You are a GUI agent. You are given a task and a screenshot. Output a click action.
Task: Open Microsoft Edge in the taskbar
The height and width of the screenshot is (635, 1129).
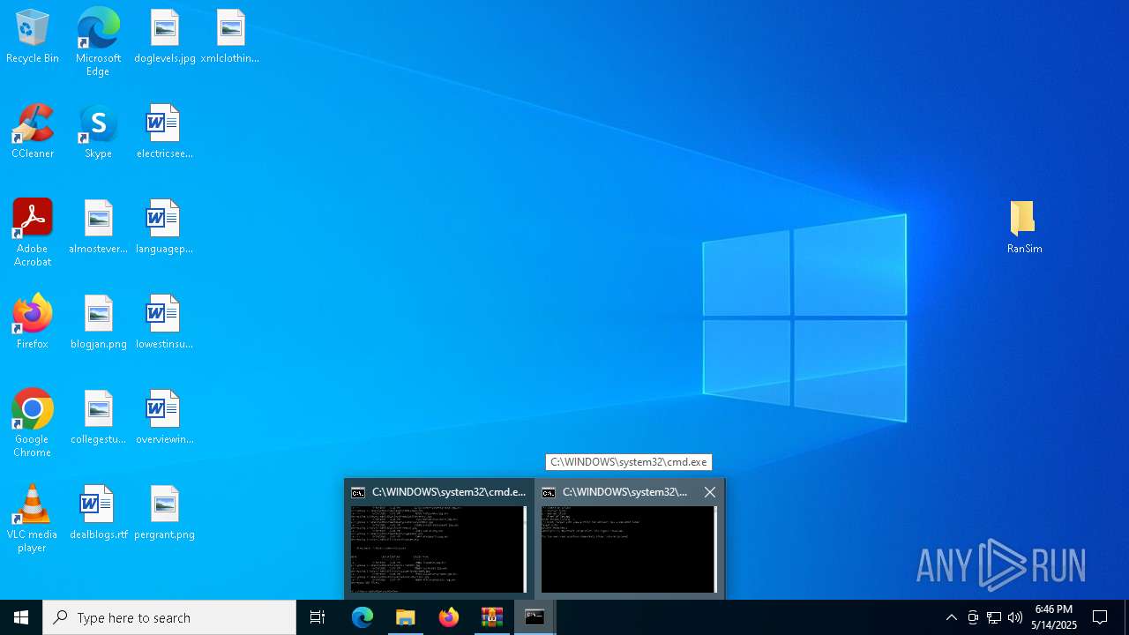click(x=363, y=617)
